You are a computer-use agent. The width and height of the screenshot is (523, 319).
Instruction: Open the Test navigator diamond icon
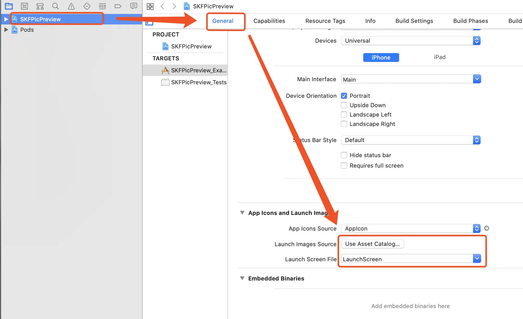(87, 6)
